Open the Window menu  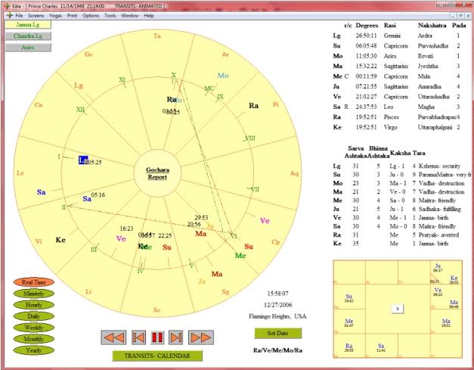130,15
